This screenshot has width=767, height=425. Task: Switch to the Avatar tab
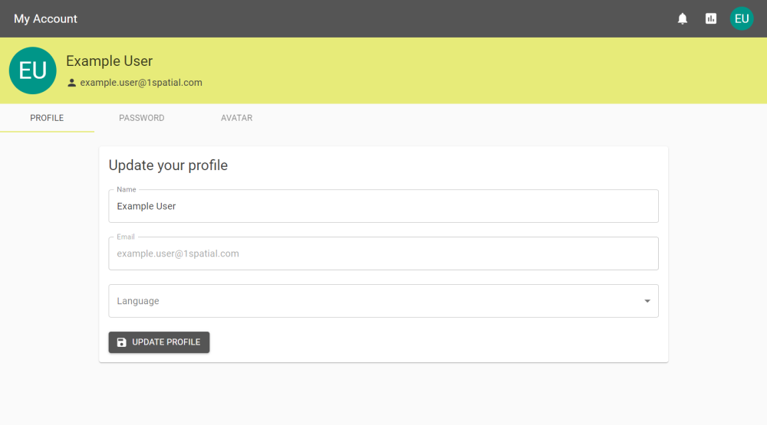(x=237, y=118)
